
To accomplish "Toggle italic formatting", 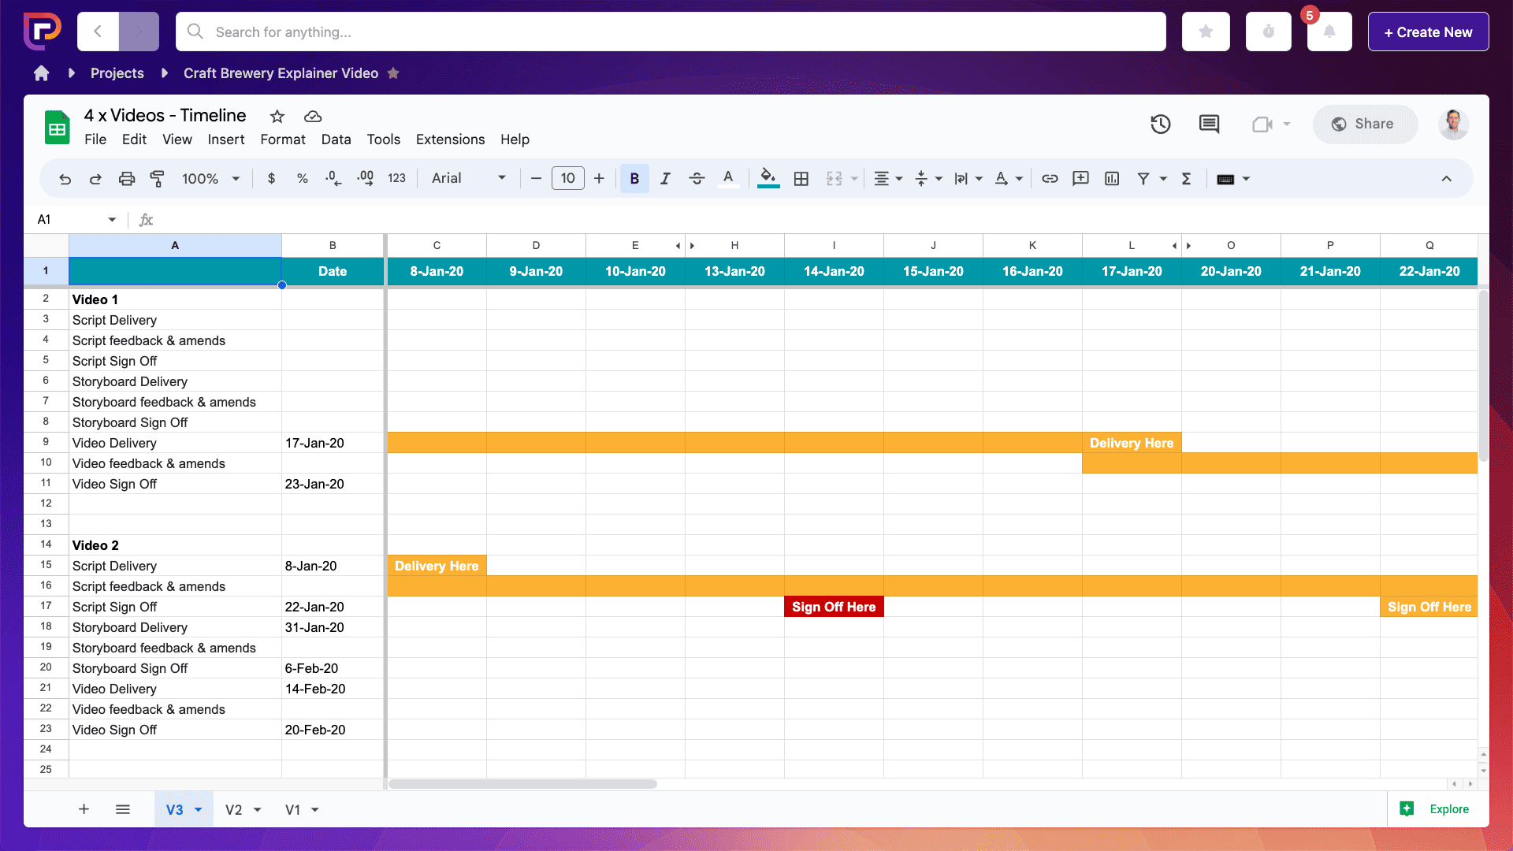I will pyautogui.click(x=665, y=179).
